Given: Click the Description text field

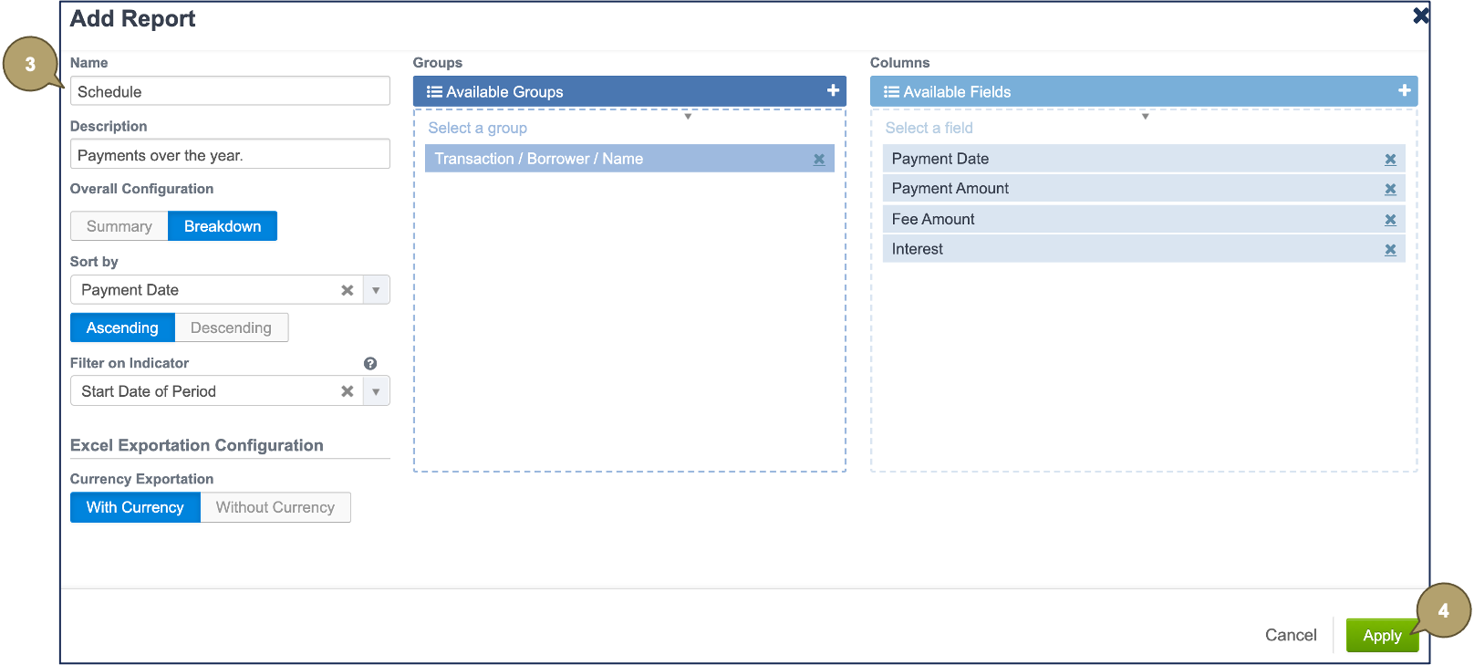Looking at the screenshot, I should coord(230,155).
